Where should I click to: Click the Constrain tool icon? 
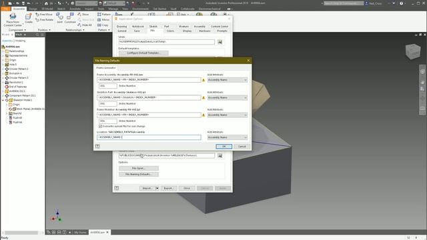(70, 16)
